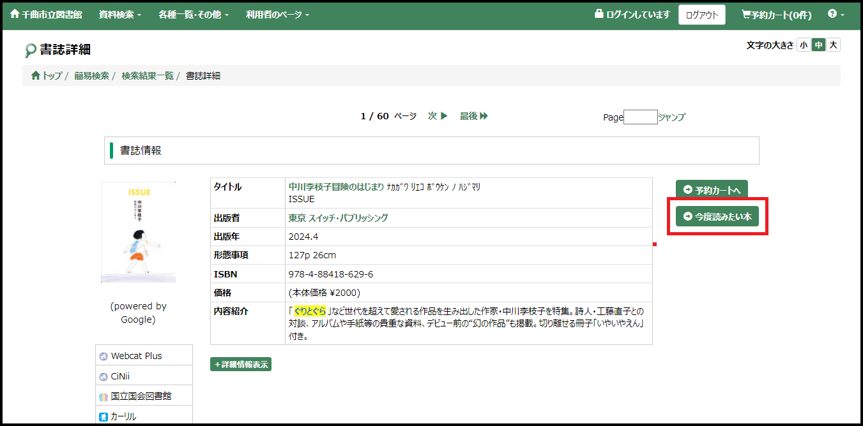Focus the Page number input field

coord(640,117)
